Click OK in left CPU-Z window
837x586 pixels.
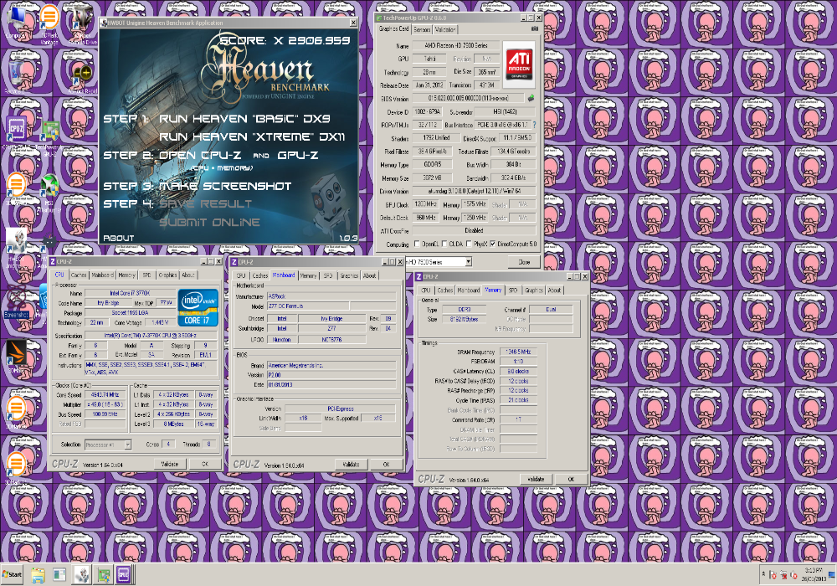pyautogui.click(x=205, y=464)
